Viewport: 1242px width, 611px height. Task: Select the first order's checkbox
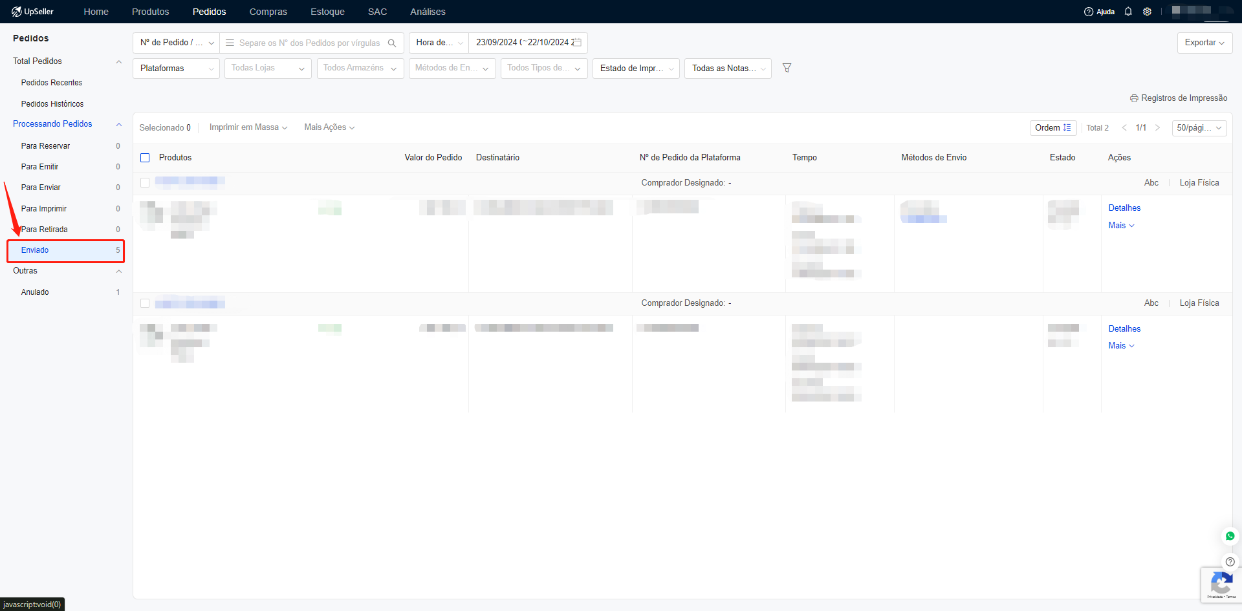click(145, 183)
